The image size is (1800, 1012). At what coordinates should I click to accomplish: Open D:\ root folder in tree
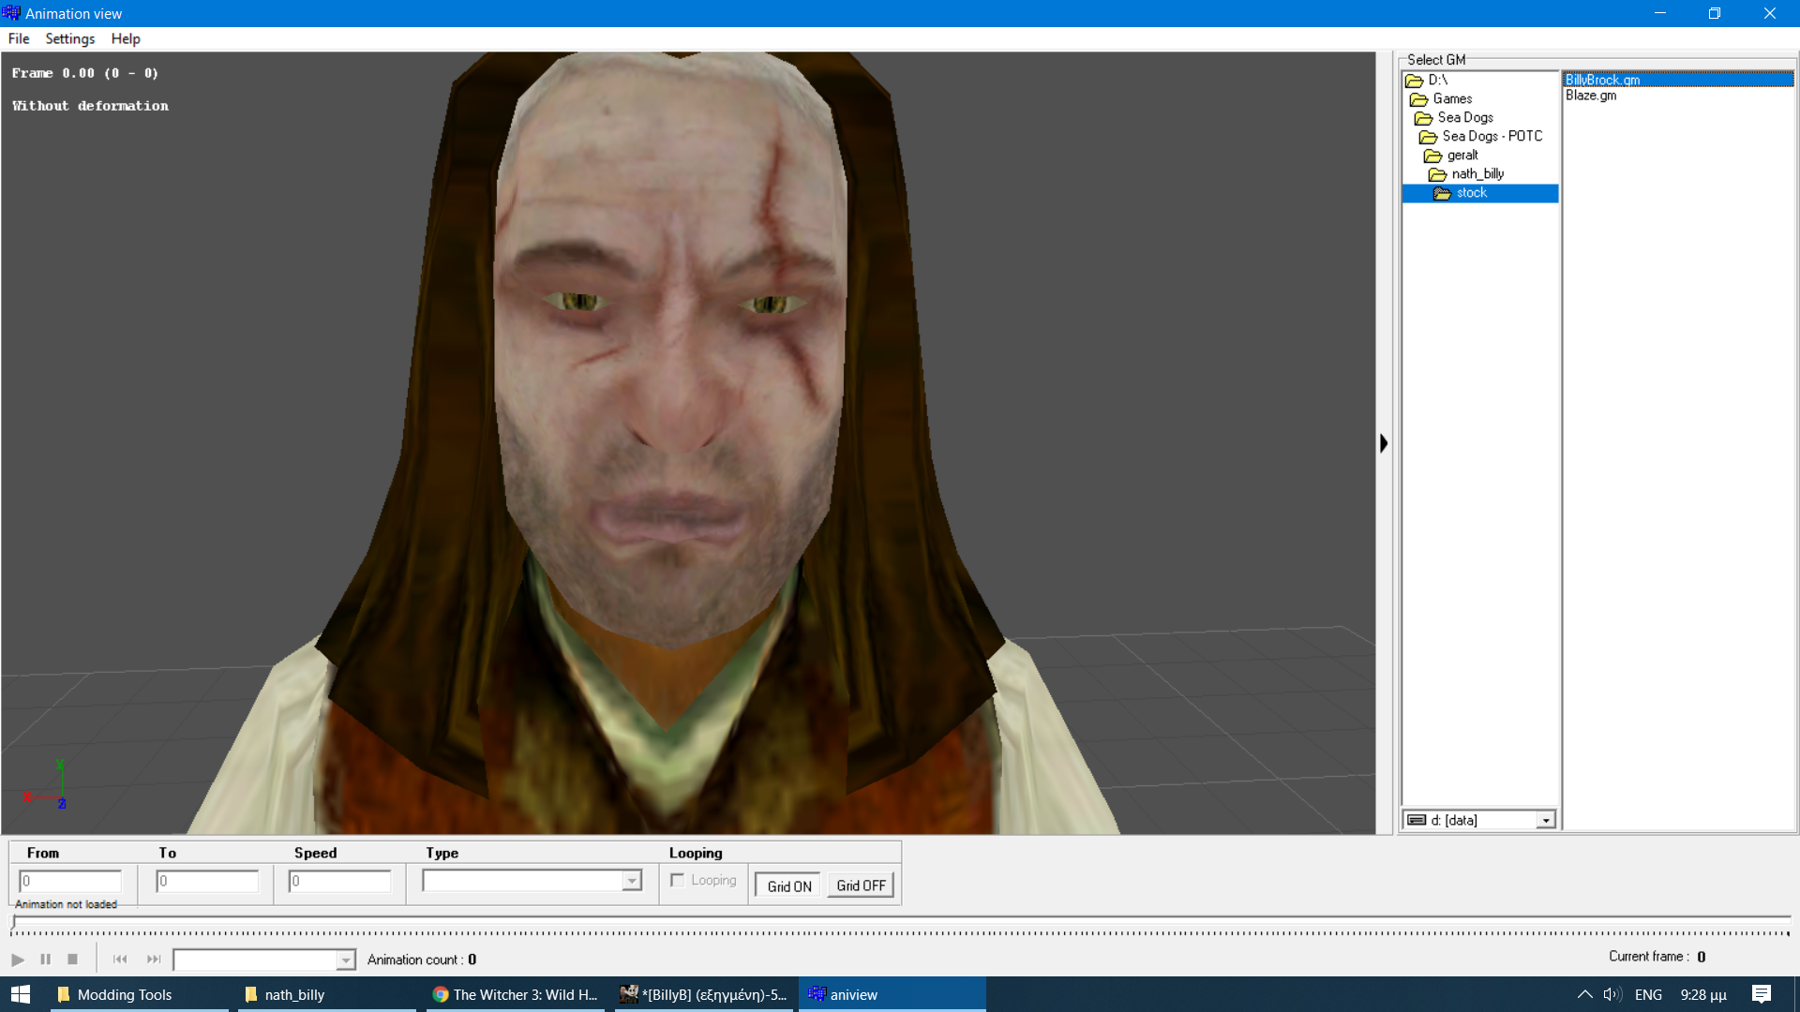pos(1438,80)
